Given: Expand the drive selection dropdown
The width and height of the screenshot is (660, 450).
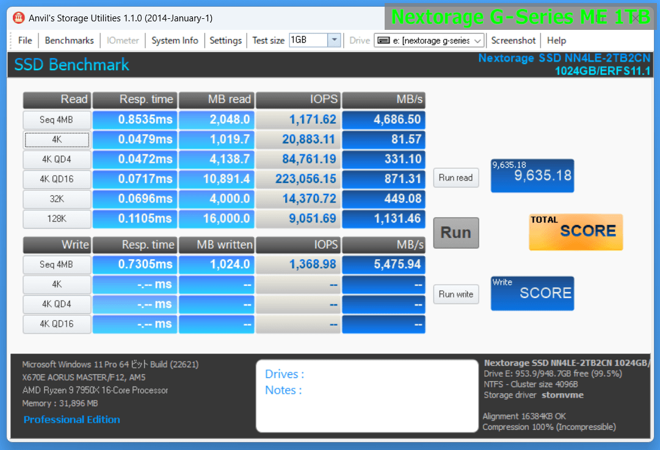Looking at the screenshot, I should (478, 40).
